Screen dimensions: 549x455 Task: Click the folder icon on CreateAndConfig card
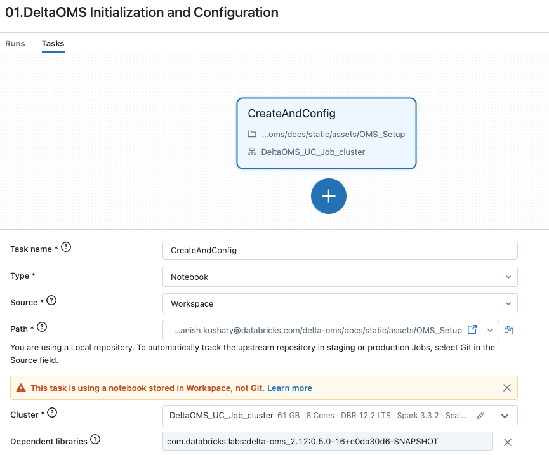(251, 134)
